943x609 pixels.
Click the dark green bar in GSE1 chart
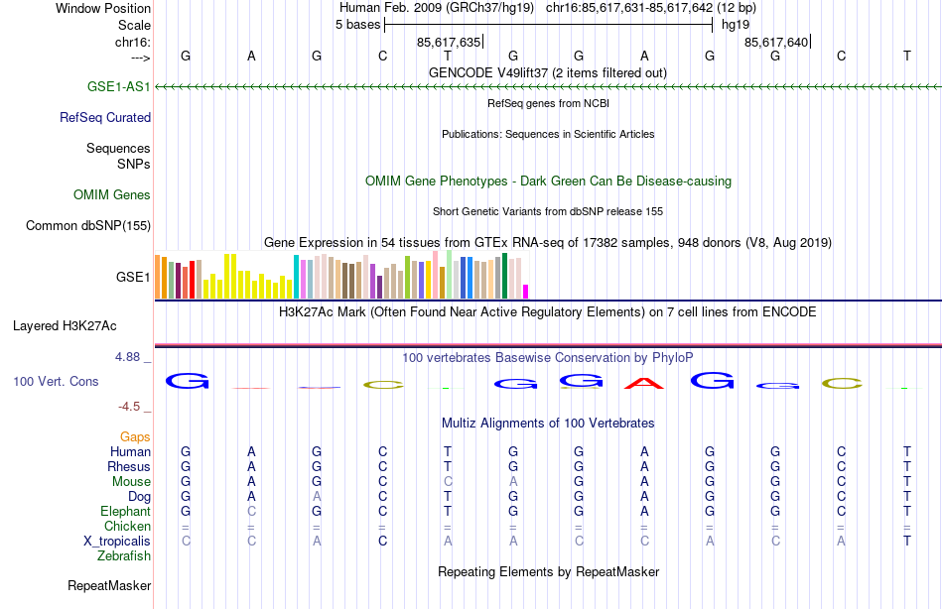(x=504, y=276)
